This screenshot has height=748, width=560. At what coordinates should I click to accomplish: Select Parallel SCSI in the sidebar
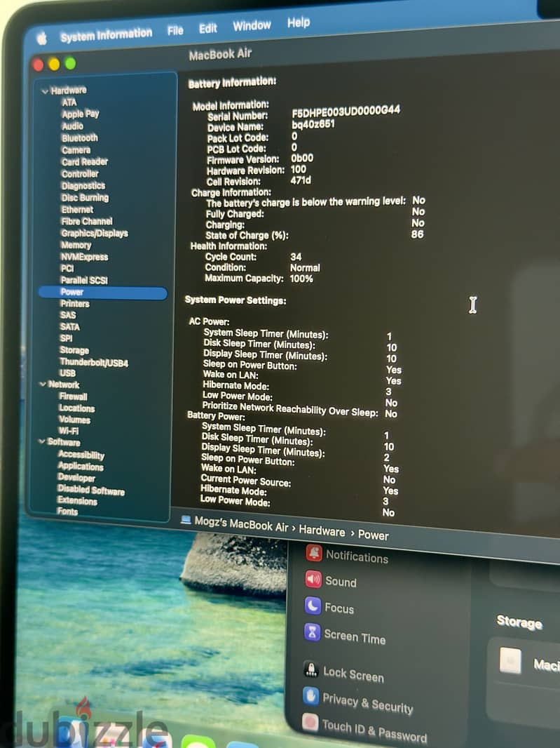[x=84, y=281]
